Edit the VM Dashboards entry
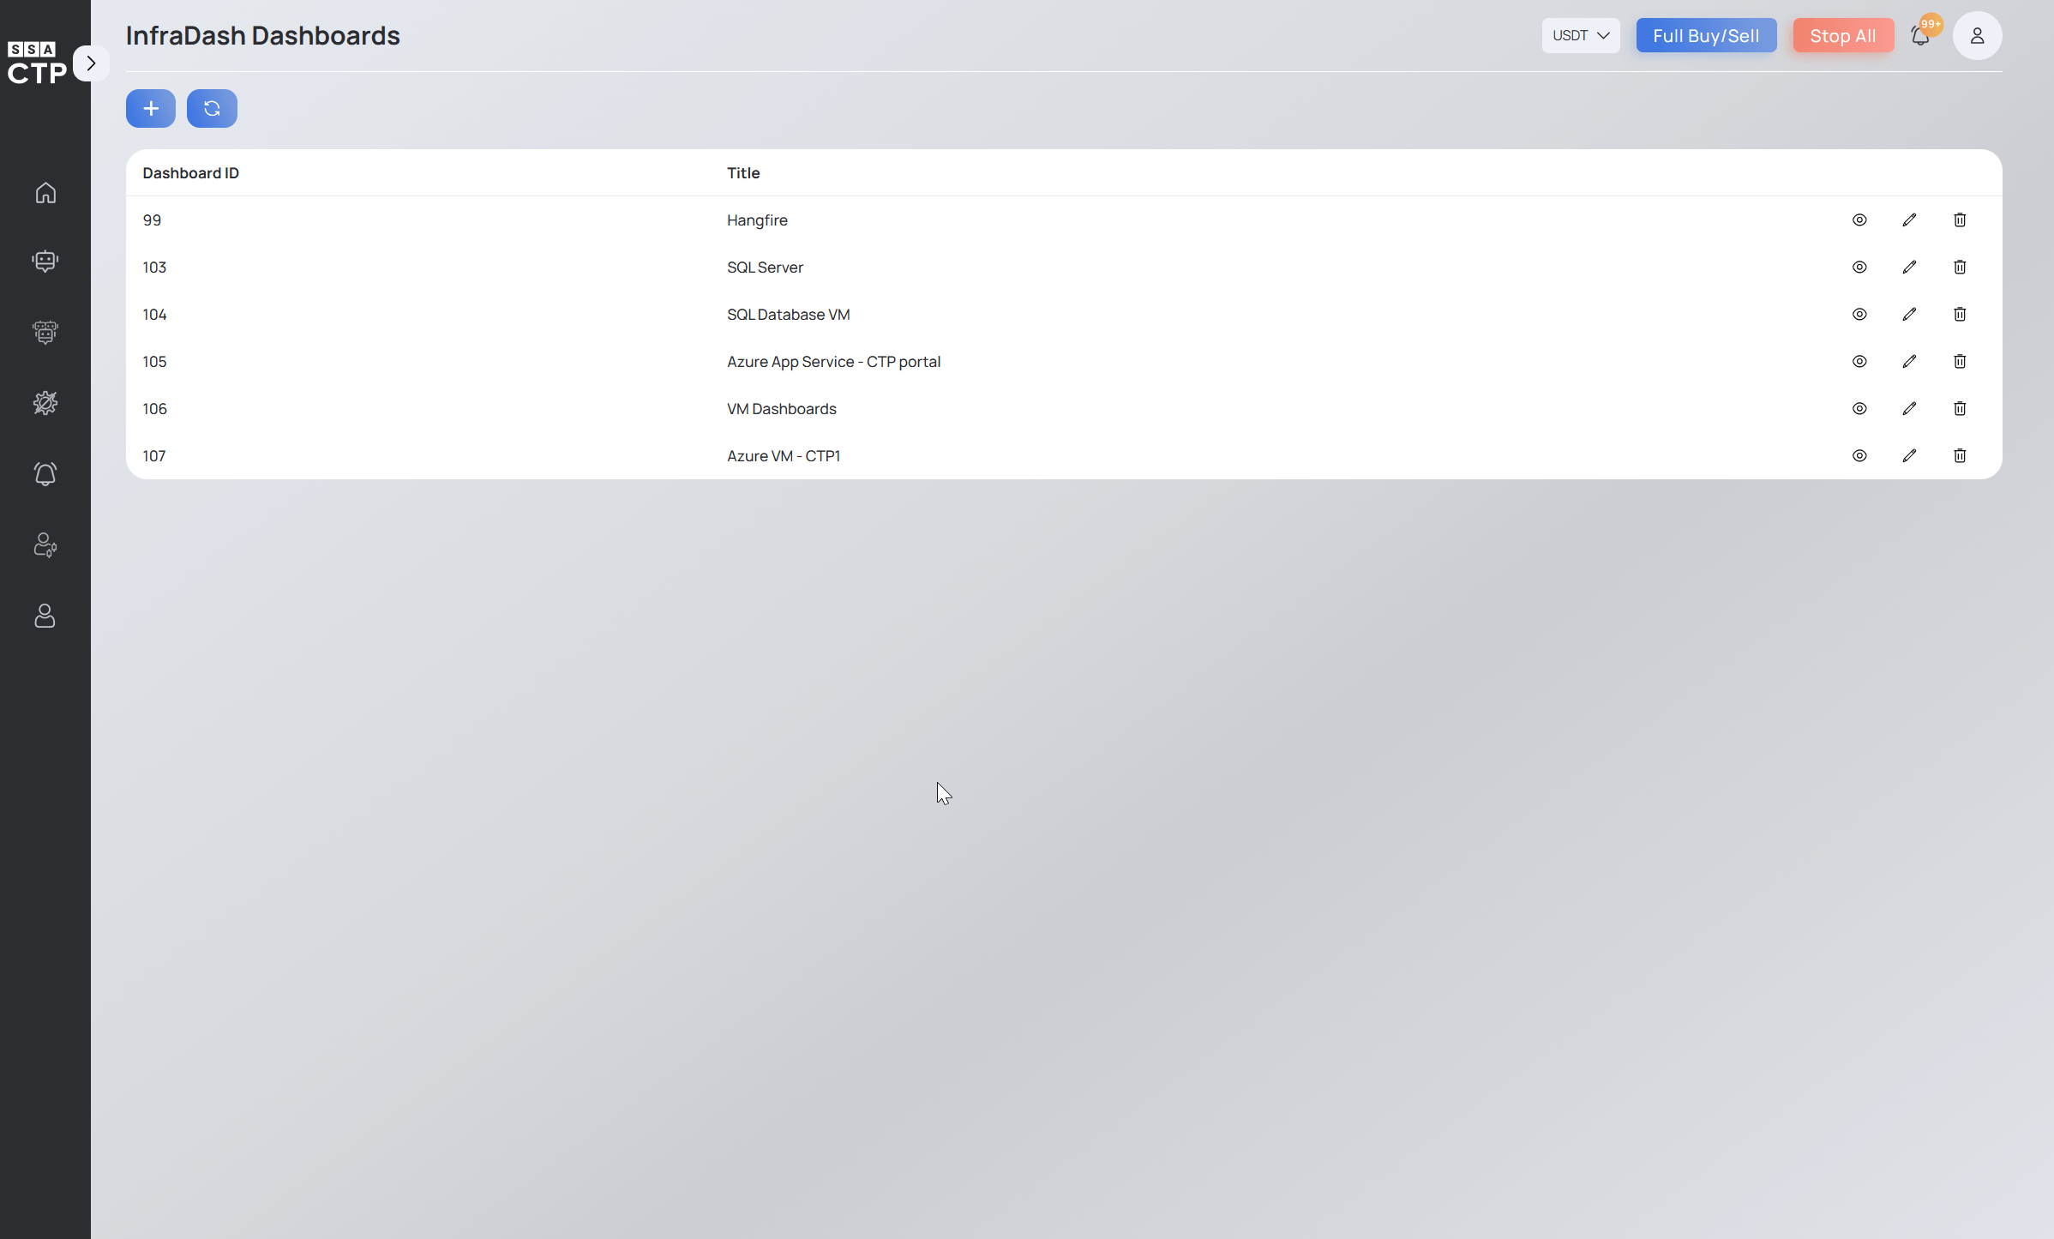2054x1239 pixels. (1909, 409)
